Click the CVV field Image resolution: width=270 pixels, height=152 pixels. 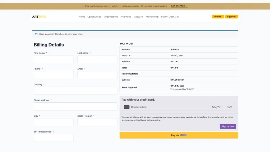pyautogui.click(x=229, y=107)
